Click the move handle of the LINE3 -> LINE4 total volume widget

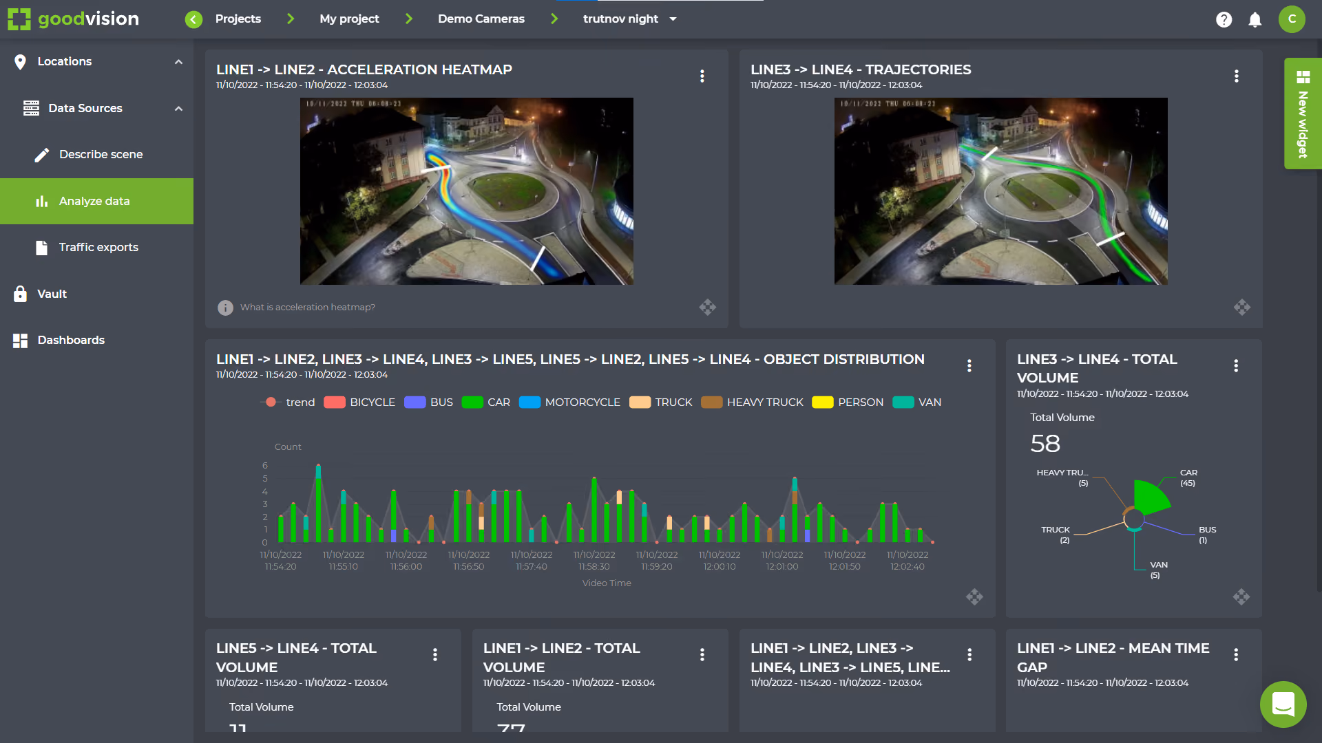tap(1241, 596)
